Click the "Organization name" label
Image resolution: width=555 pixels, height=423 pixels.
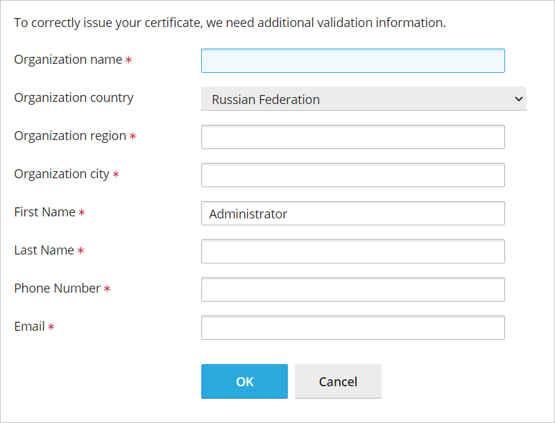(x=68, y=60)
